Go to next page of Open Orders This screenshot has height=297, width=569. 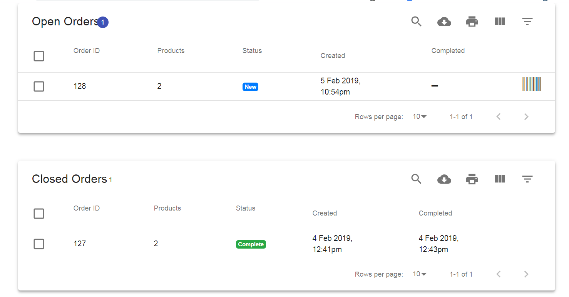click(526, 117)
